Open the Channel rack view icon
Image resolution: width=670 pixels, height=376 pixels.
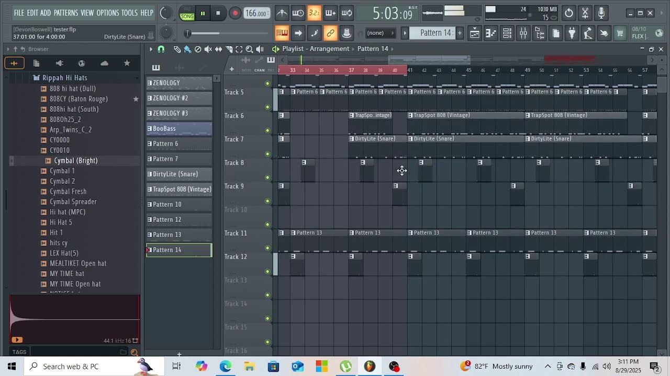click(x=507, y=33)
